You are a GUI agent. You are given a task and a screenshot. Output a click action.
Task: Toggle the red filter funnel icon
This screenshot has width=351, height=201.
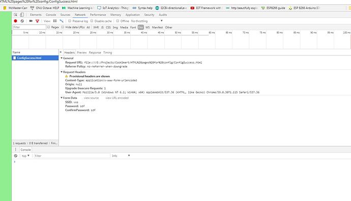click(37, 21)
